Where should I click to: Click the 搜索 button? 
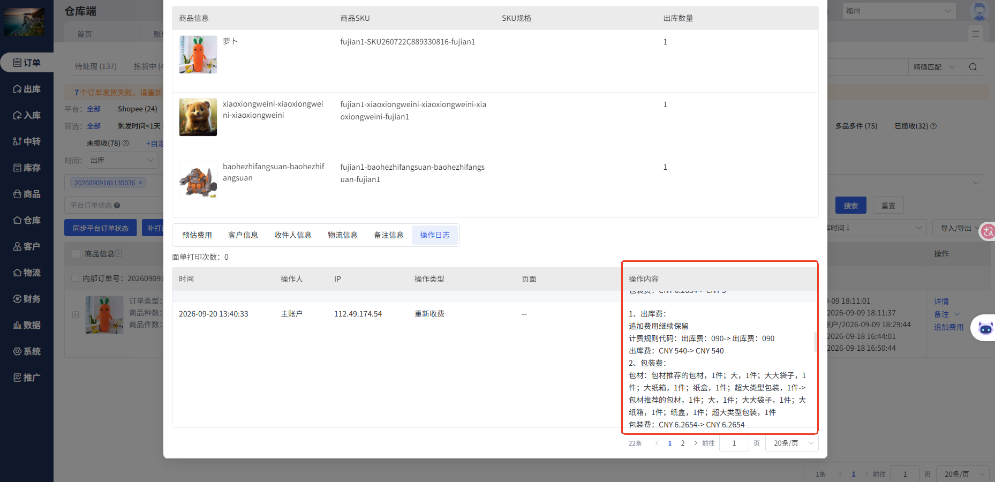[x=851, y=206]
